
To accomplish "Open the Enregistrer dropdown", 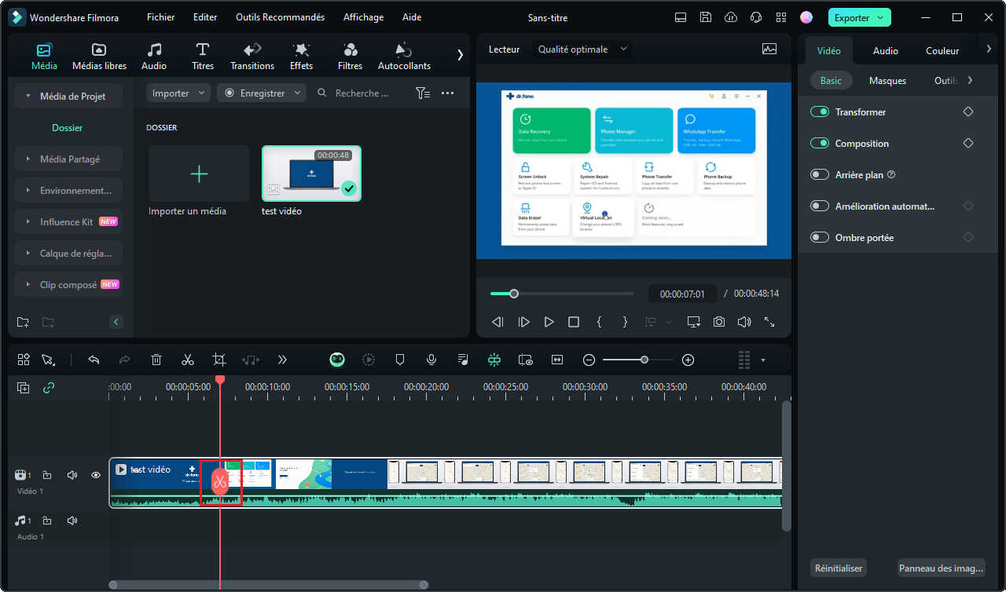I will coord(262,93).
